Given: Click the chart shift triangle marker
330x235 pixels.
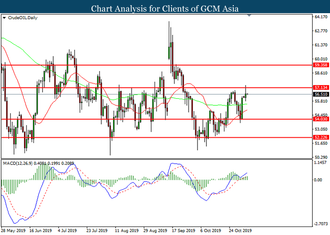Looking at the screenshot, I should tap(249, 16).
